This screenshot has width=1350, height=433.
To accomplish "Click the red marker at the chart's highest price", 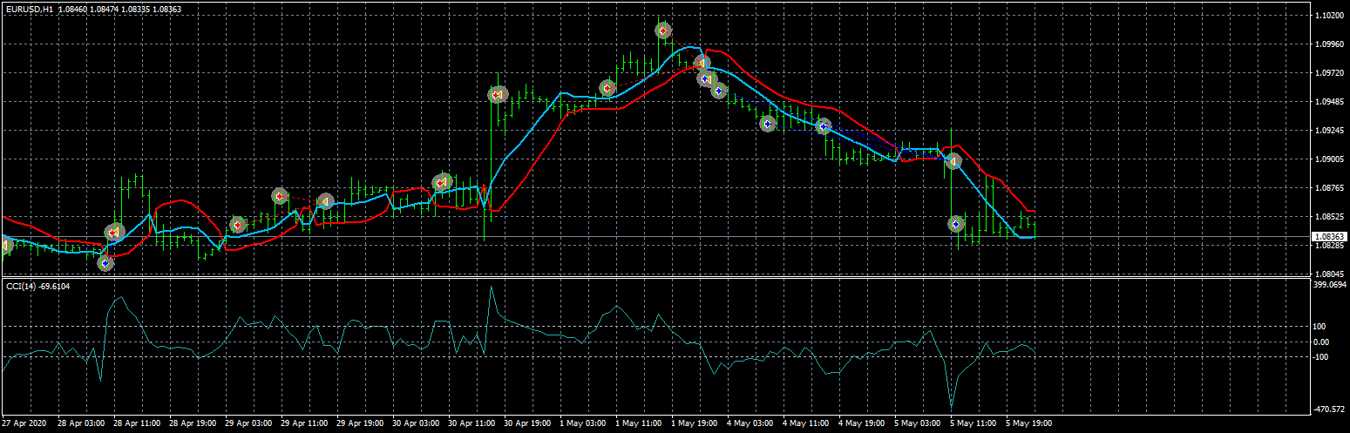I will 663,30.
